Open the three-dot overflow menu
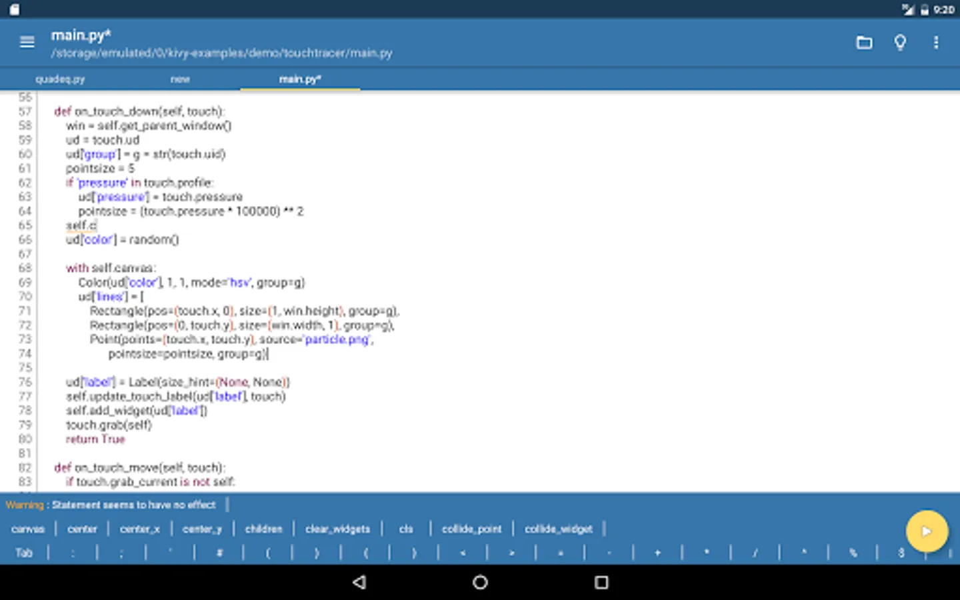This screenshot has width=960, height=600. (936, 43)
